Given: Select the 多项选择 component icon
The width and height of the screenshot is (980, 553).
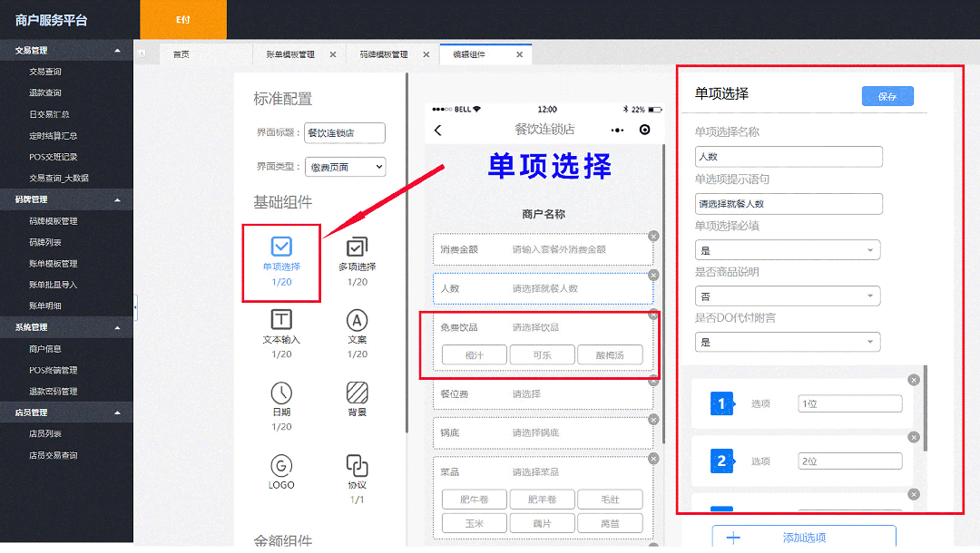Looking at the screenshot, I should pos(357,247).
